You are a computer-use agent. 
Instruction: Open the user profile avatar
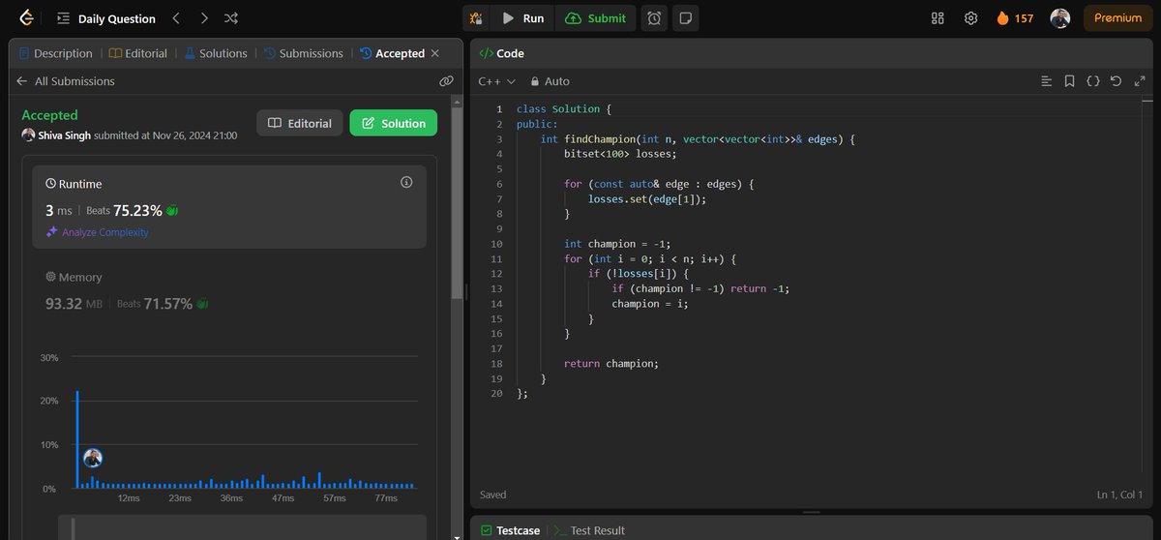[x=1060, y=18]
